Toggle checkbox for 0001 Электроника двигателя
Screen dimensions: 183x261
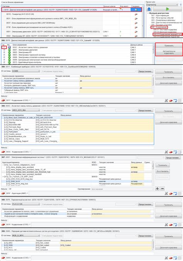[x=4, y=50]
